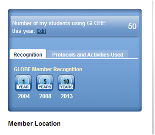Viewport: 155px width, 135px height.
Task: Click the 10 Years recognition badge
Action: pyautogui.click(x=66, y=83)
